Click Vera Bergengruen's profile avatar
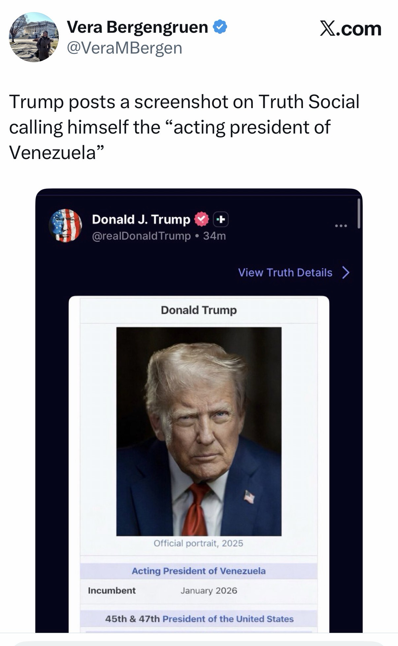Viewport: 398px width, 646px height. click(34, 37)
